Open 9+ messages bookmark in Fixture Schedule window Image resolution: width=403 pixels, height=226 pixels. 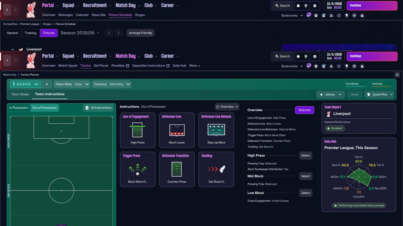309,15
